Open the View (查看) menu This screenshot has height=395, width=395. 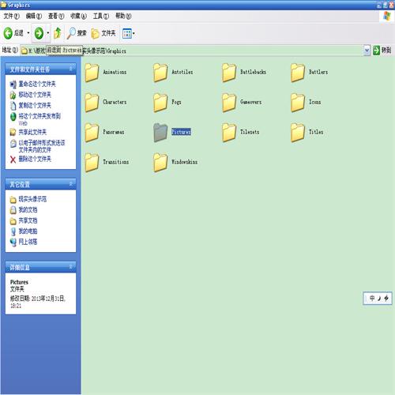point(56,16)
